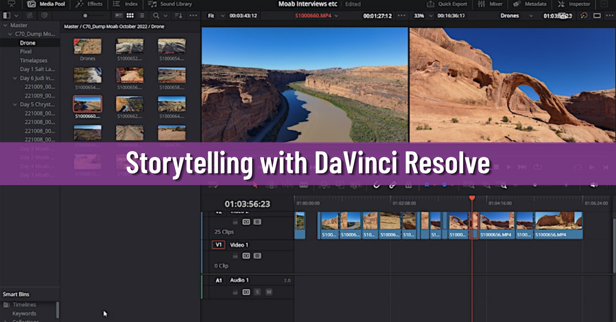Image resolution: width=616 pixels, height=322 pixels.
Task: Mute the Audio 1 track
Action: (x=269, y=292)
